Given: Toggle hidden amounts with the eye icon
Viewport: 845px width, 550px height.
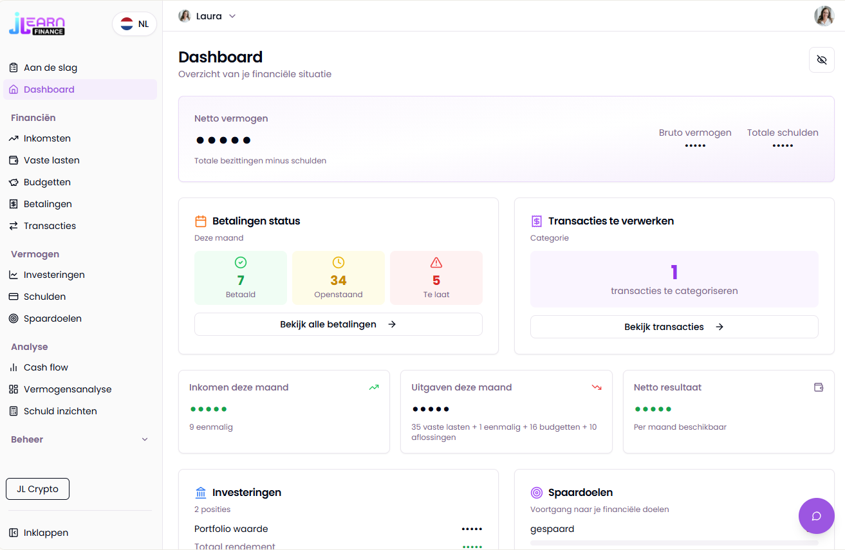Looking at the screenshot, I should click(821, 60).
